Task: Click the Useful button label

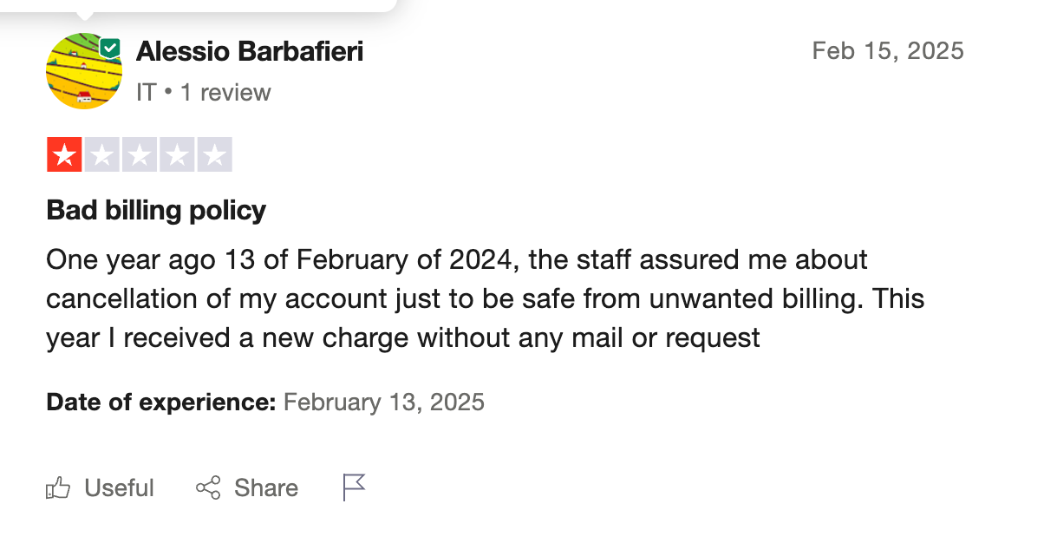Action: [x=119, y=488]
